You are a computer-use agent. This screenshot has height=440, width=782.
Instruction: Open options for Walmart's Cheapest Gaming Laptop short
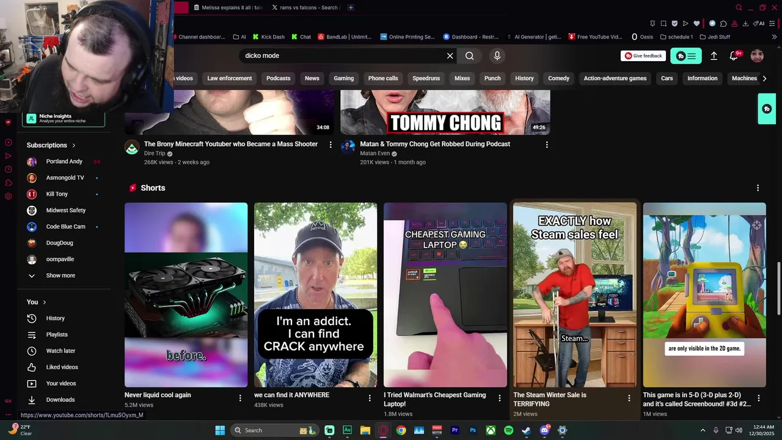pos(499,398)
